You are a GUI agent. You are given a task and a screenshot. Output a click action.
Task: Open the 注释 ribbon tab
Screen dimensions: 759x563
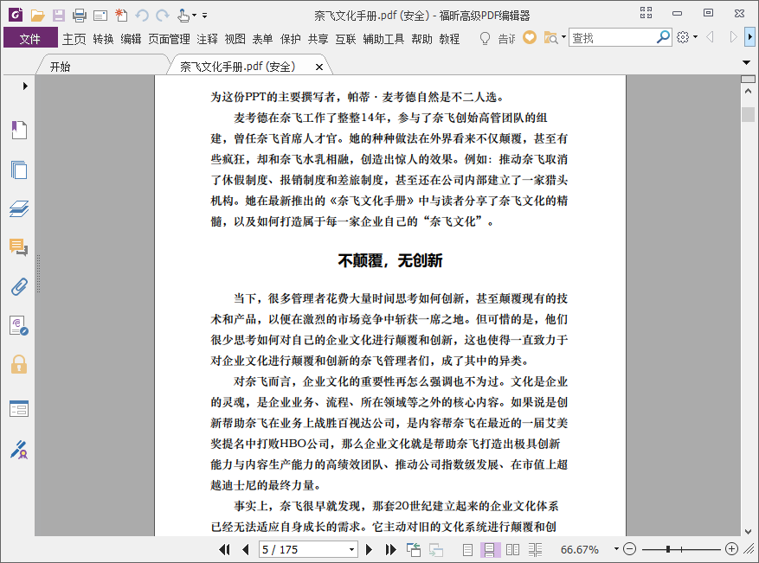(x=207, y=39)
